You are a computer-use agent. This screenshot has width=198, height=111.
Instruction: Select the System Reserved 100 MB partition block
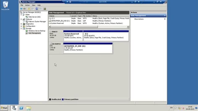coord(73,36)
